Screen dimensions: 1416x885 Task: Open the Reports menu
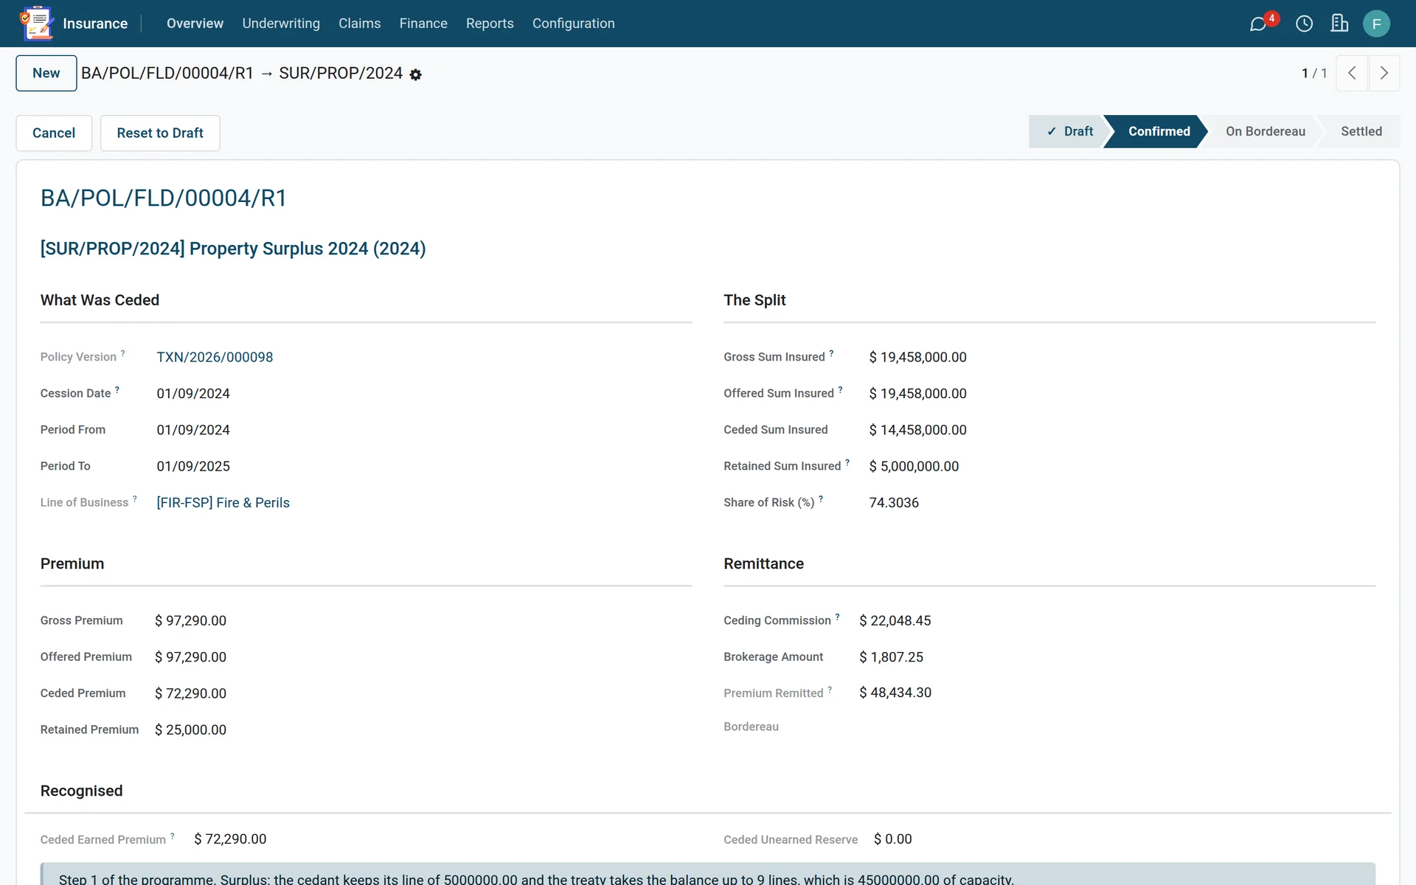(x=490, y=24)
